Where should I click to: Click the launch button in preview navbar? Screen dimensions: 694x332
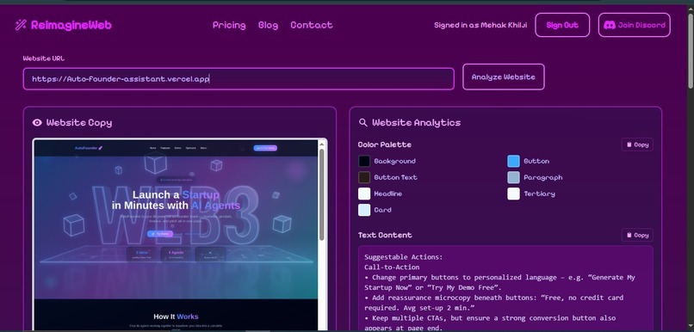[265, 148]
